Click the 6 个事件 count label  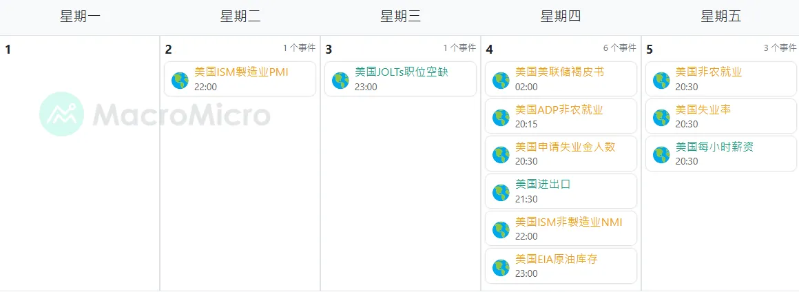point(619,48)
